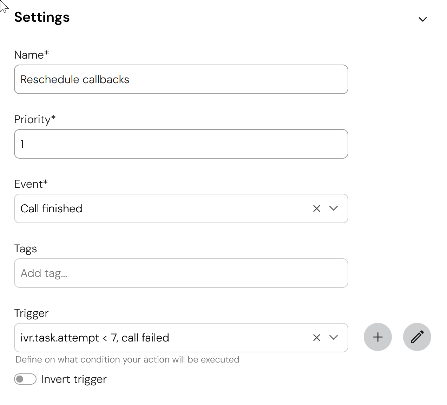Add a new trigger with plus button
Image resolution: width=447 pixels, height=405 pixels.
pyautogui.click(x=378, y=337)
